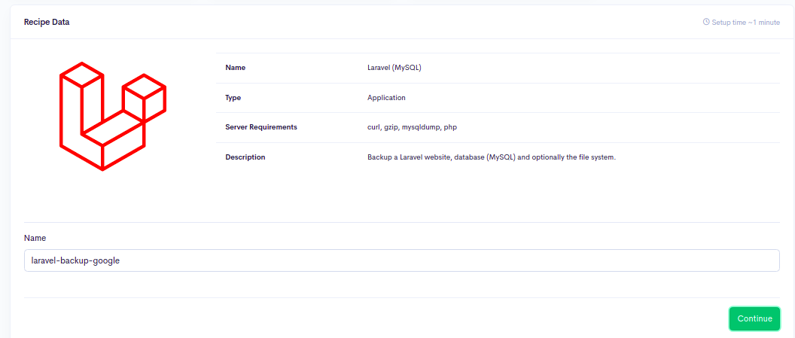The image size is (795, 338).
Task: Click the 'Name' label above the input
Action: tap(35, 238)
